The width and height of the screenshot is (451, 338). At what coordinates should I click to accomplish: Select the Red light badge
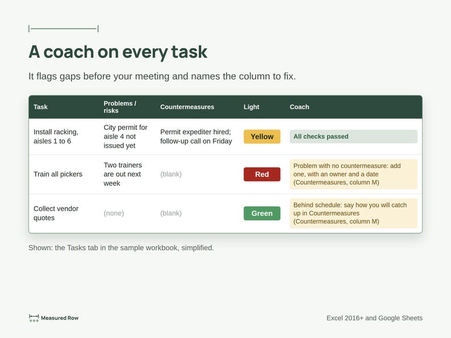click(x=262, y=174)
